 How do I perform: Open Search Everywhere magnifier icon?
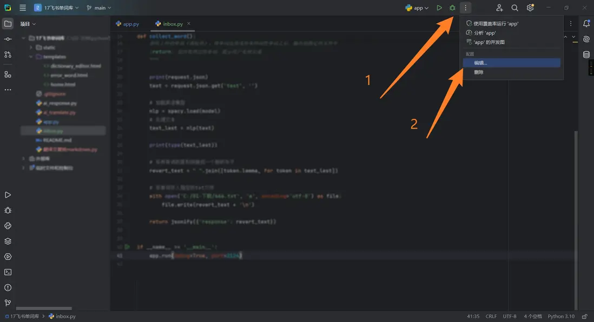point(514,8)
